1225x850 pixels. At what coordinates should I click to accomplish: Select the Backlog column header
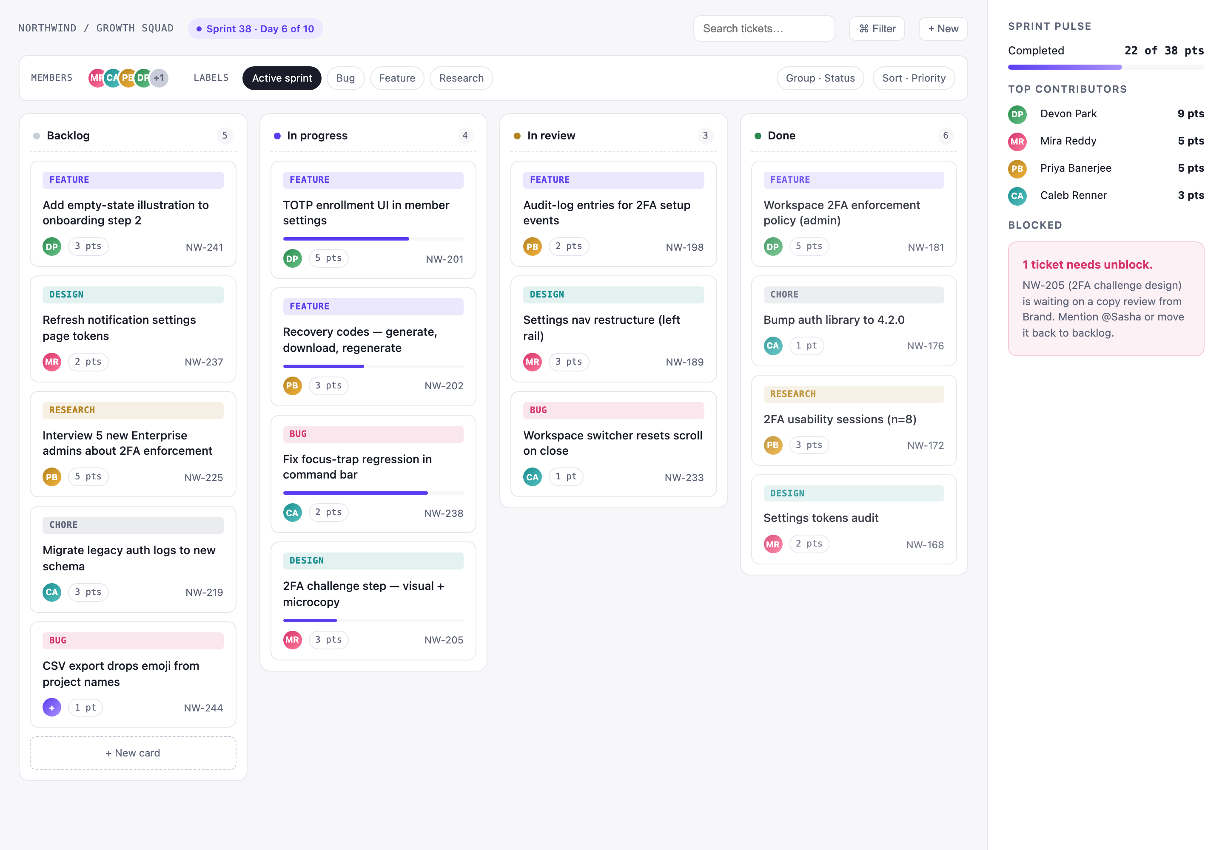pos(133,136)
